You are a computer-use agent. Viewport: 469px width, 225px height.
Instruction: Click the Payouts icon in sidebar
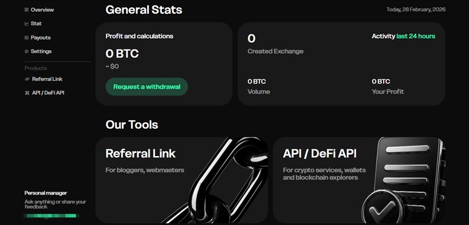pyautogui.click(x=26, y=37)
